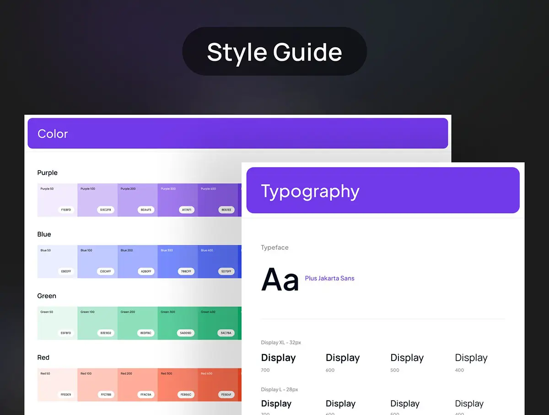Choose the Blue 100 color swatch

[97, 261]
